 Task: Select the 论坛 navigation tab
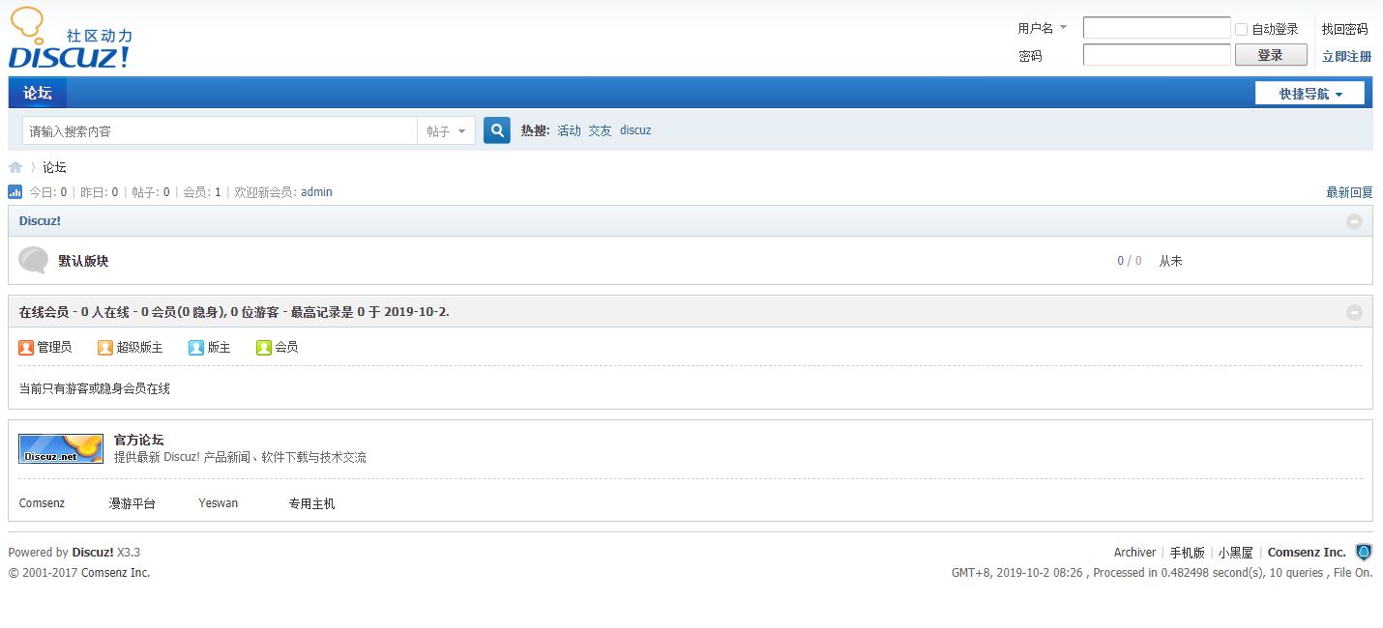click(x=38, y=93)
